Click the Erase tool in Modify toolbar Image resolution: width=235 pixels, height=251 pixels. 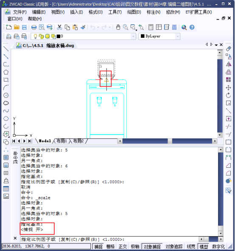[x=229, y=49]
